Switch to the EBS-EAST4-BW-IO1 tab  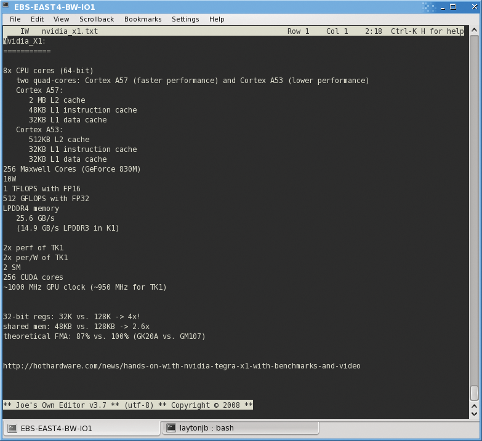coord(81,428)
